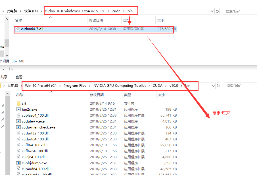This screenshot has height=175, width=257.
Task: Click CUDA window nav pane scroll-up arrow
Action: 8,94
